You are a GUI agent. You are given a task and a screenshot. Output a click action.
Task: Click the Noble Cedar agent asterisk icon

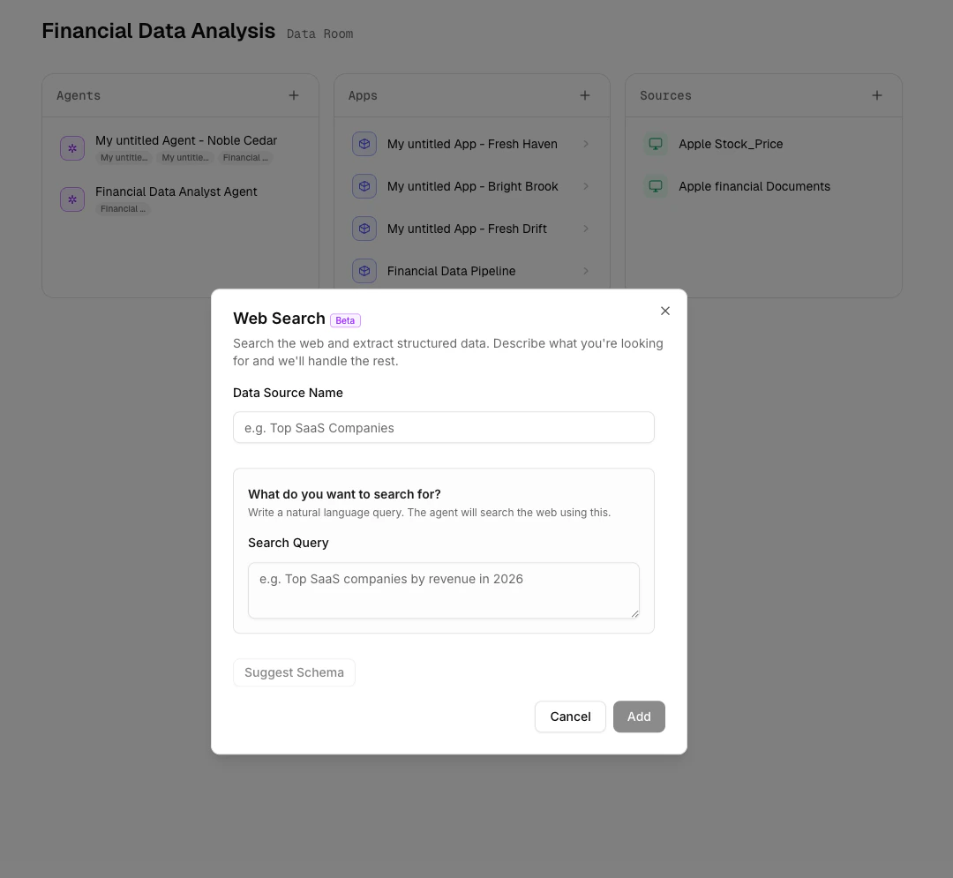click(x=72, y=147)
